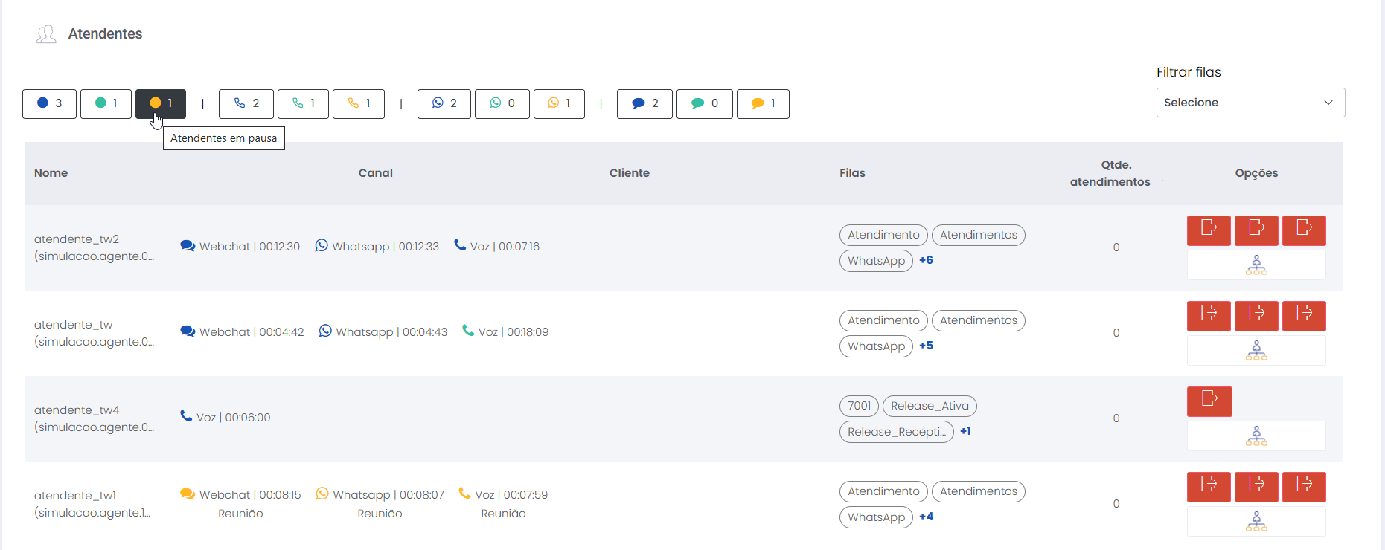This screenshot has height=550, width=1385.
Task: Toggle the blue-dot attendants filter showing 3
Action: pyautogui.click(x=49, y=103)
